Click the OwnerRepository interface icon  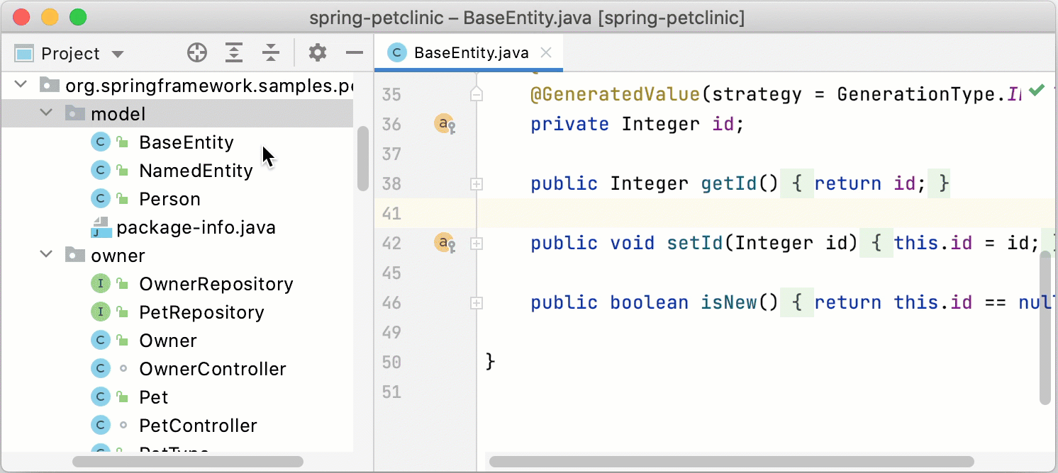(x=101, y=284)
